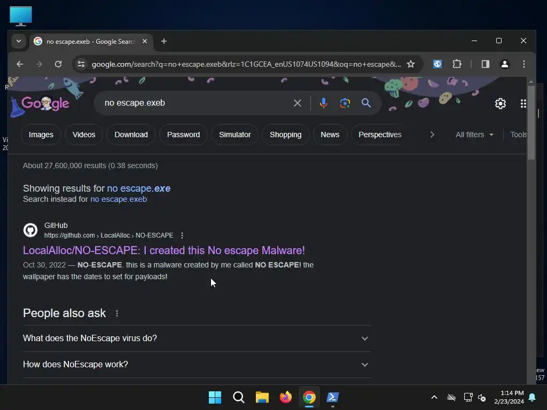Search instead for 'no escape.exeb'
The image size is (547, 410).
[x=119, y=199]
